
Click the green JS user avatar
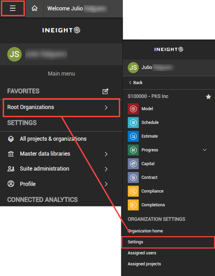click(x=14, y=54)
